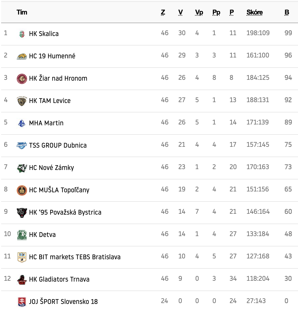Open the HC BIT markets TEBS Bratislava link
This screenshot has height=312, width=298.
coord(75,257)
